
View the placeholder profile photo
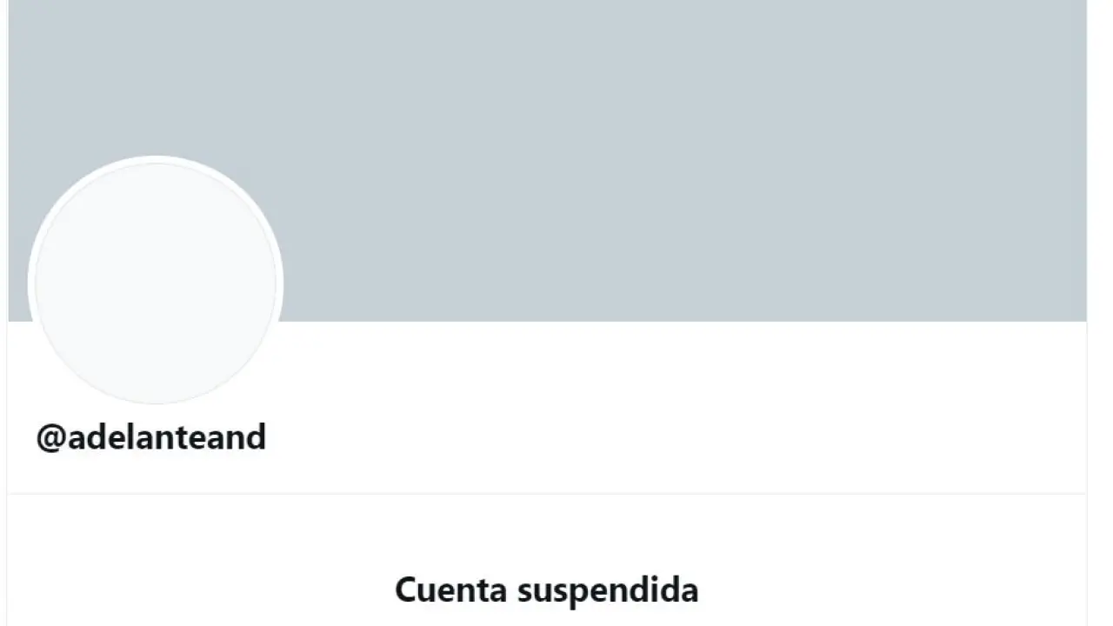coord(156,283)
